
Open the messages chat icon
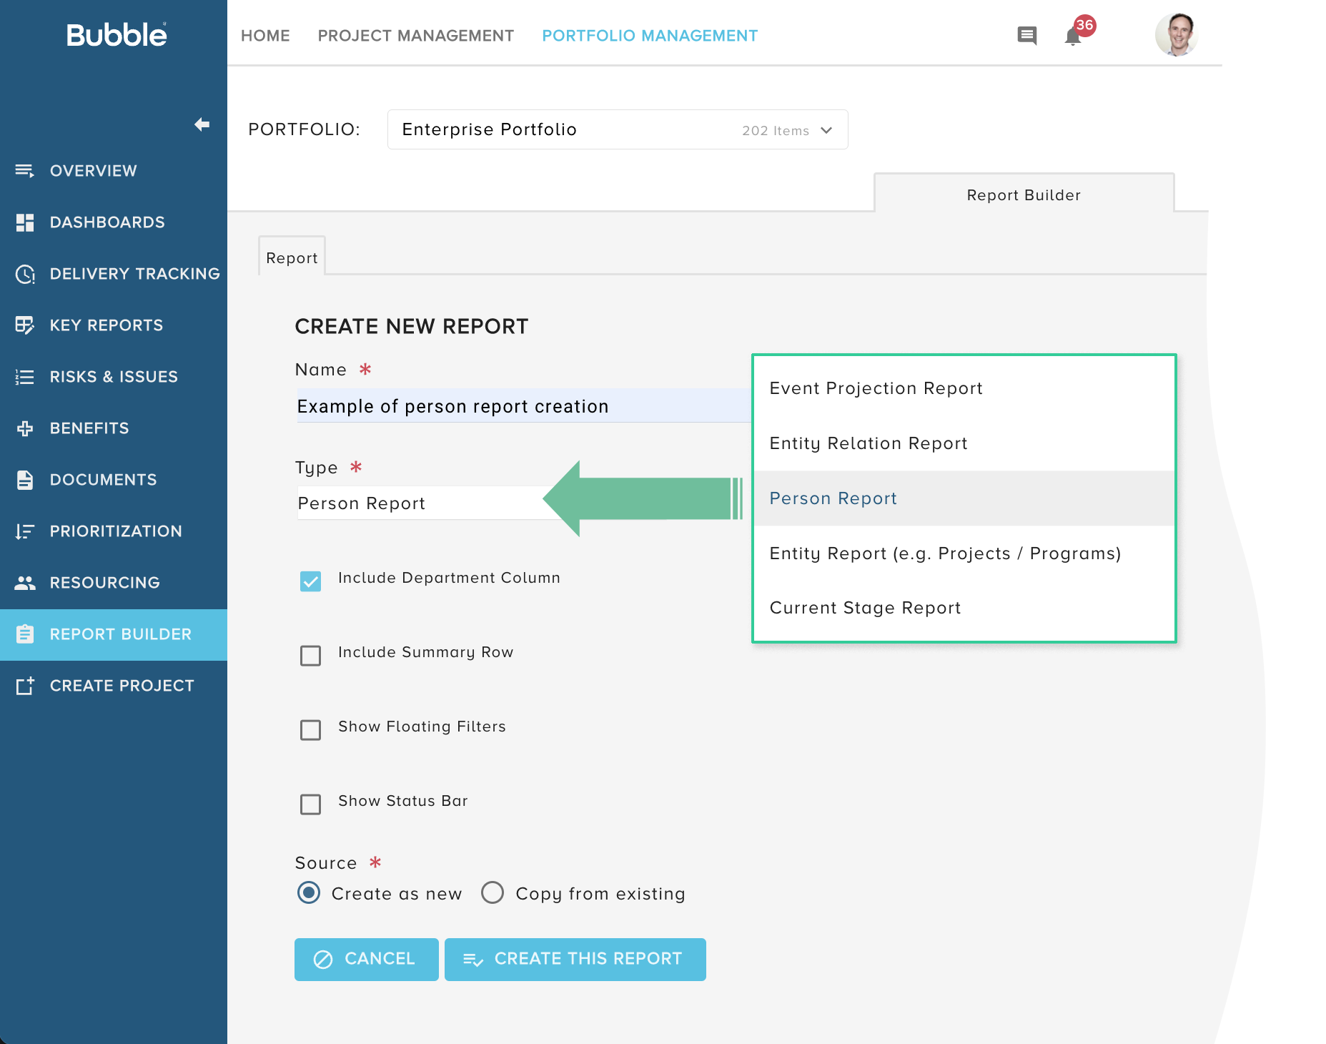(x=1027, y=35)
